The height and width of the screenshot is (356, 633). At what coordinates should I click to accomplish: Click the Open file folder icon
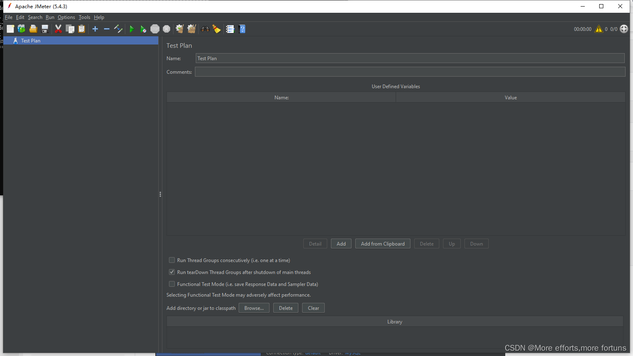point(33,29)
